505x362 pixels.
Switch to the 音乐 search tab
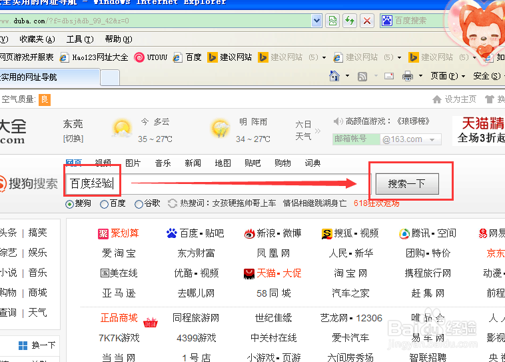[163, 163]
